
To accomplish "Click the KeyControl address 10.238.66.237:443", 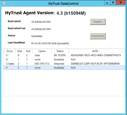I will coord(41,22).
